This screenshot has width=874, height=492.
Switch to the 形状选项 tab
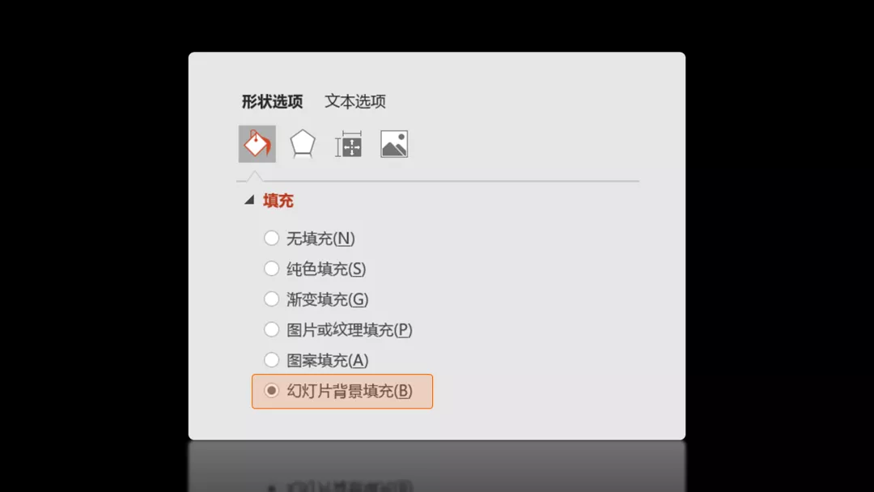tap(272, 101)
